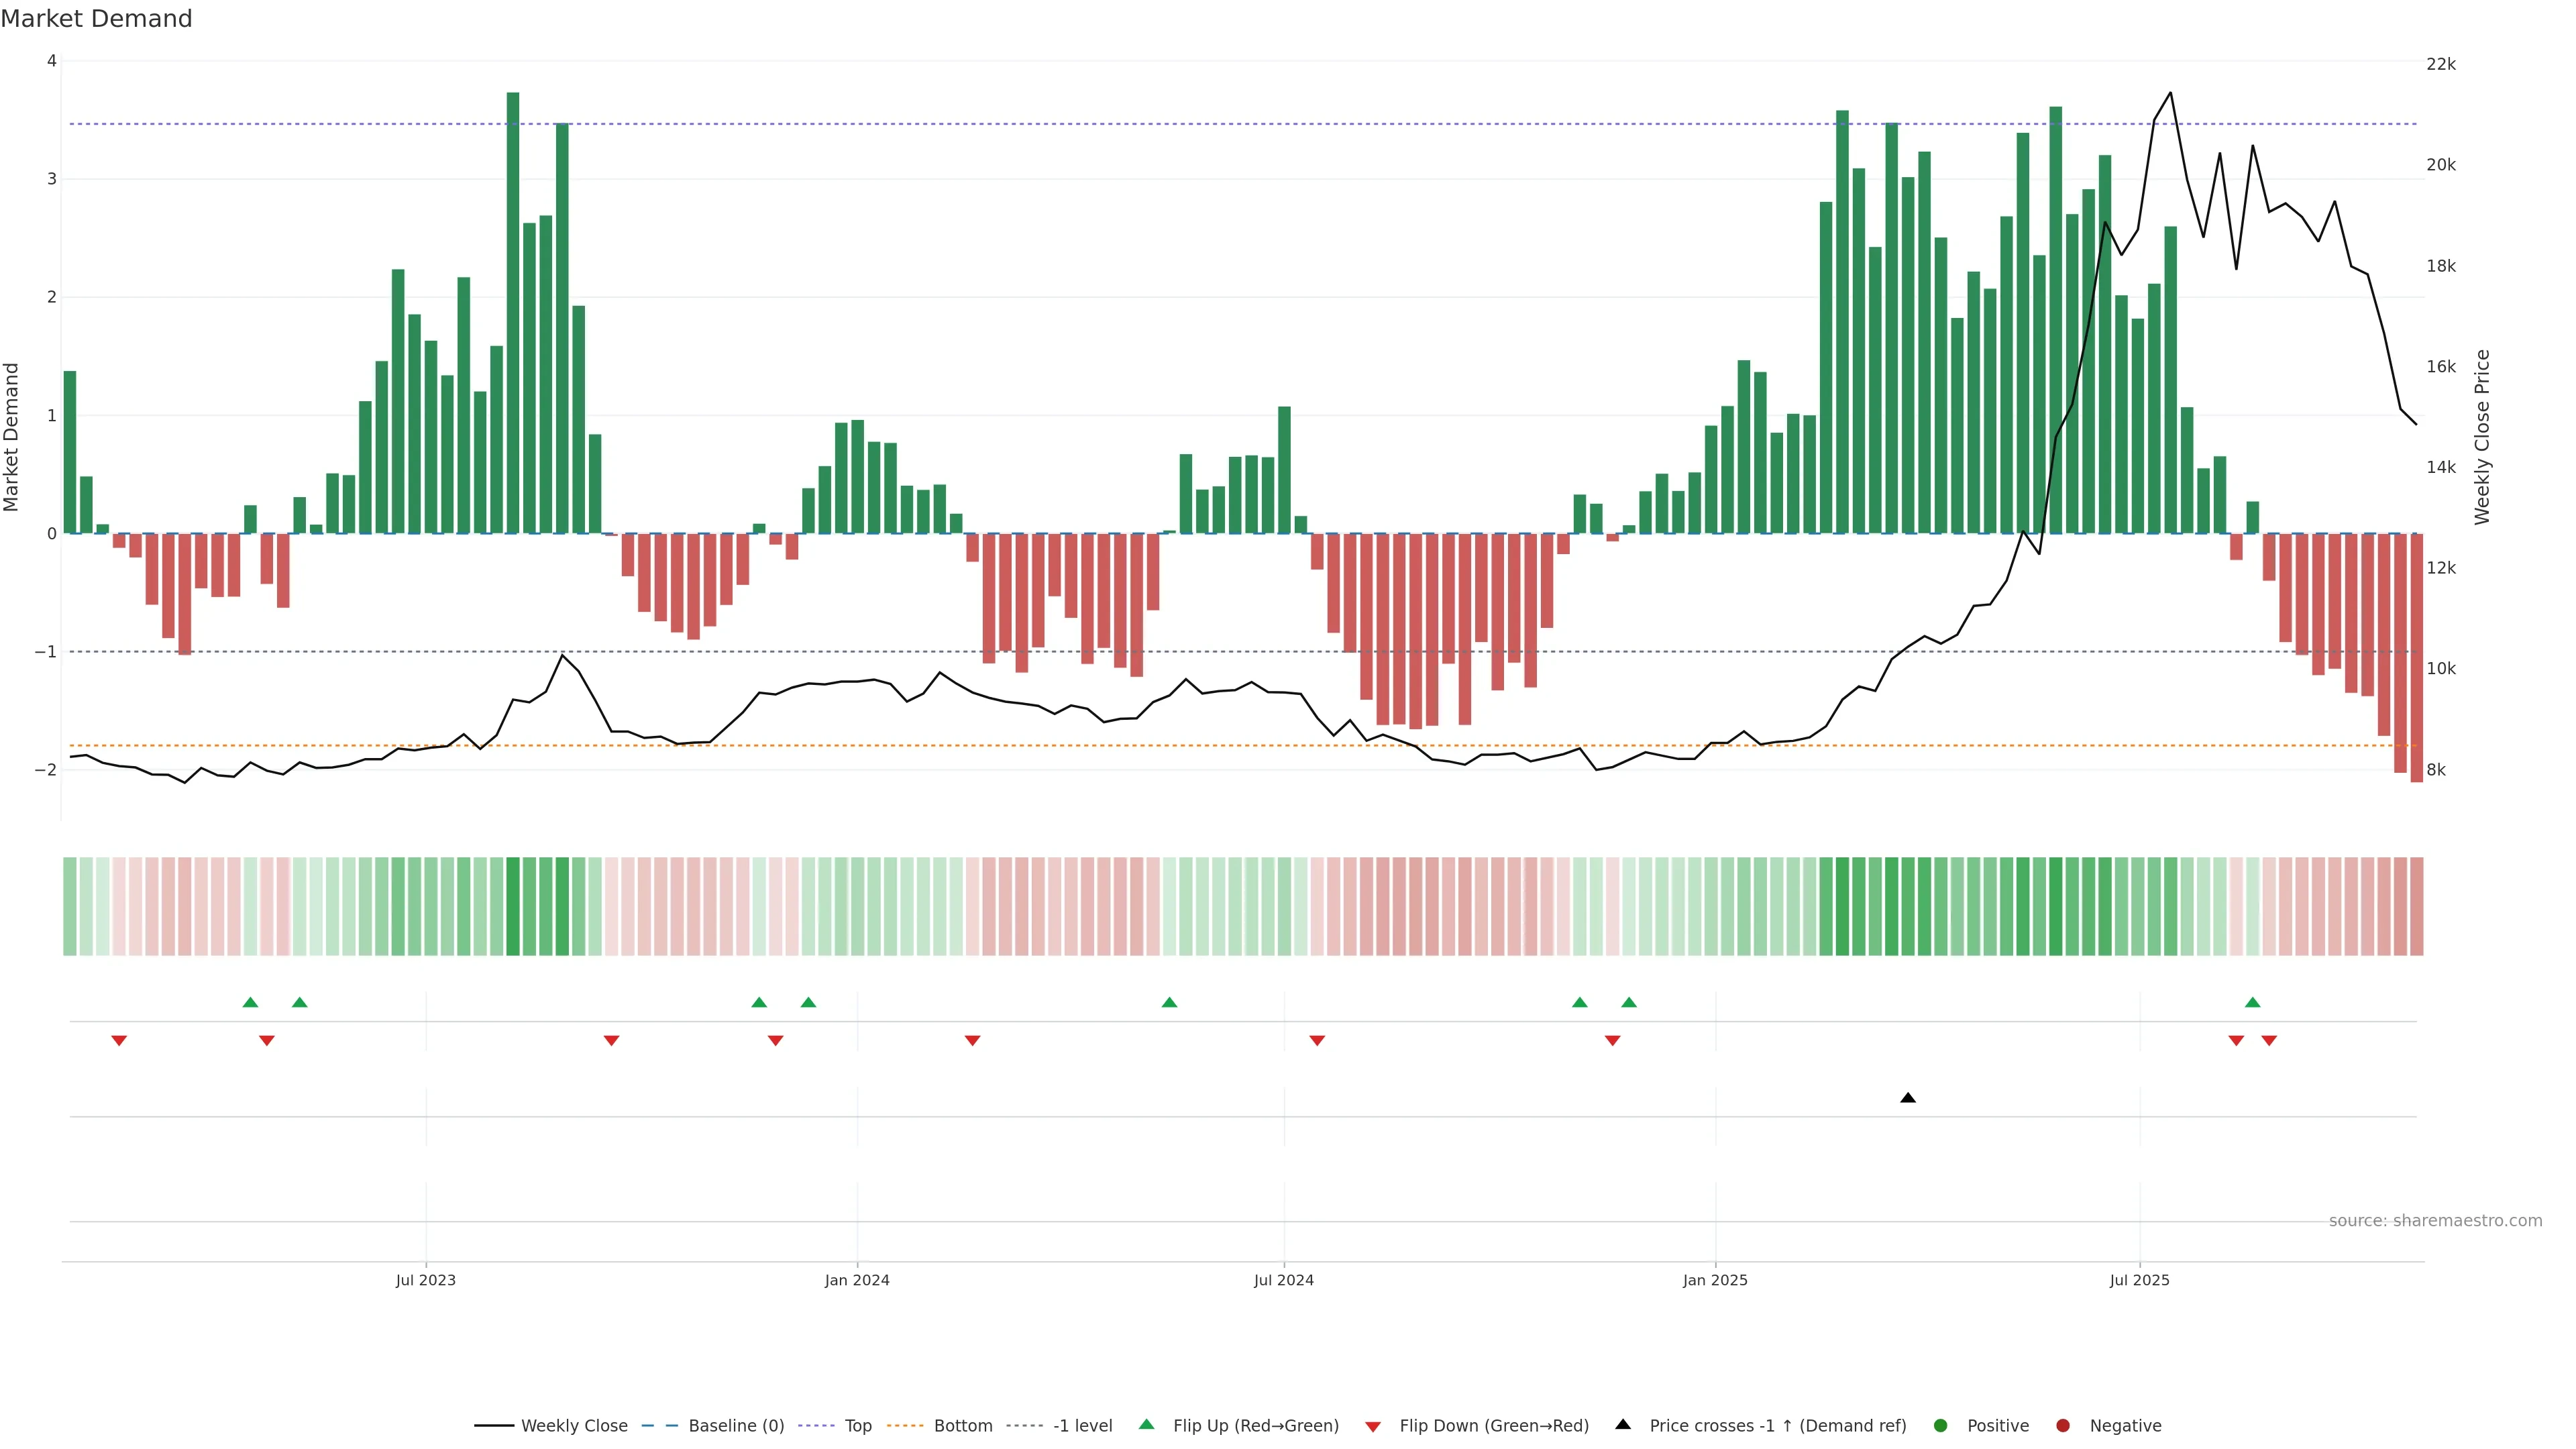This screenshot has width=2576, height=1449.
Task: Click Flip Up green triangle legend icon
Action: [x=1147, y=1425]
